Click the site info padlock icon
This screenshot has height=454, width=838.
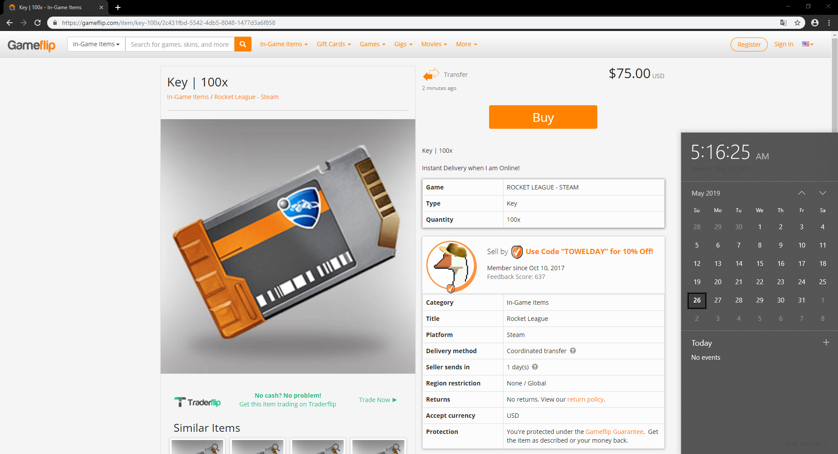point(55,23)
